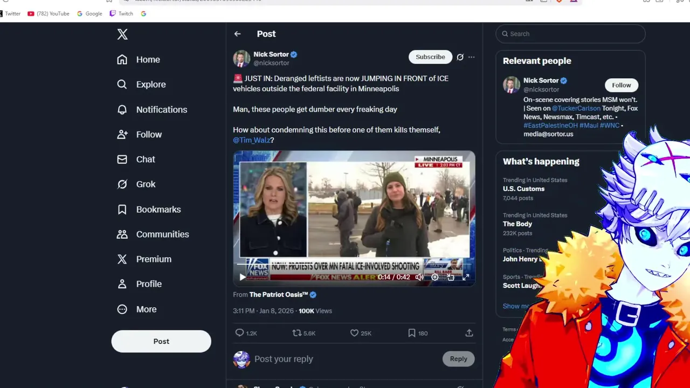Image resolution: width=690 pixels, height=388 pixels.
Task: Play the Fox News video
Action: click(x=243, y=277)
